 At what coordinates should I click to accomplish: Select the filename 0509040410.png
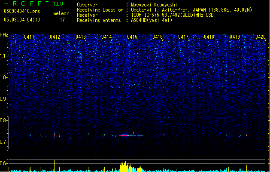pyautogui.click(x=22, y=11)
